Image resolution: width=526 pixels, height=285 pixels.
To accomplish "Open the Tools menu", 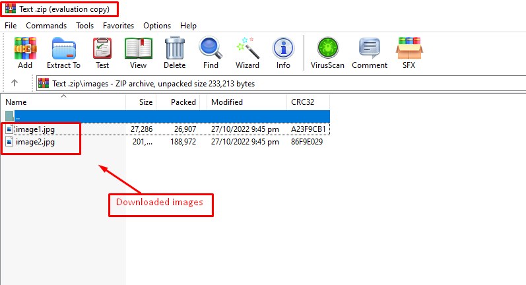I will coord(85,26).
